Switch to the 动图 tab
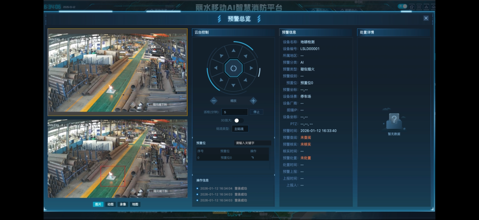This screenshot has width=479, height=220. coord(110,204)
